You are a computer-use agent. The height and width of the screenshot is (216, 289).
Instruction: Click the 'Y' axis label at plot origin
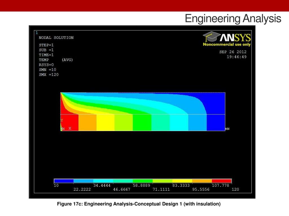(x=62, y=120)
